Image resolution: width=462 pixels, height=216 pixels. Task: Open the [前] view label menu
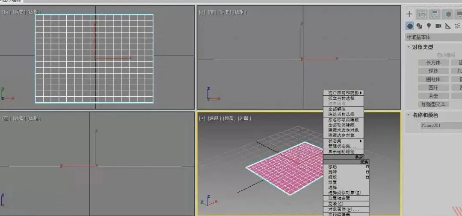click(x=212, y=12)
